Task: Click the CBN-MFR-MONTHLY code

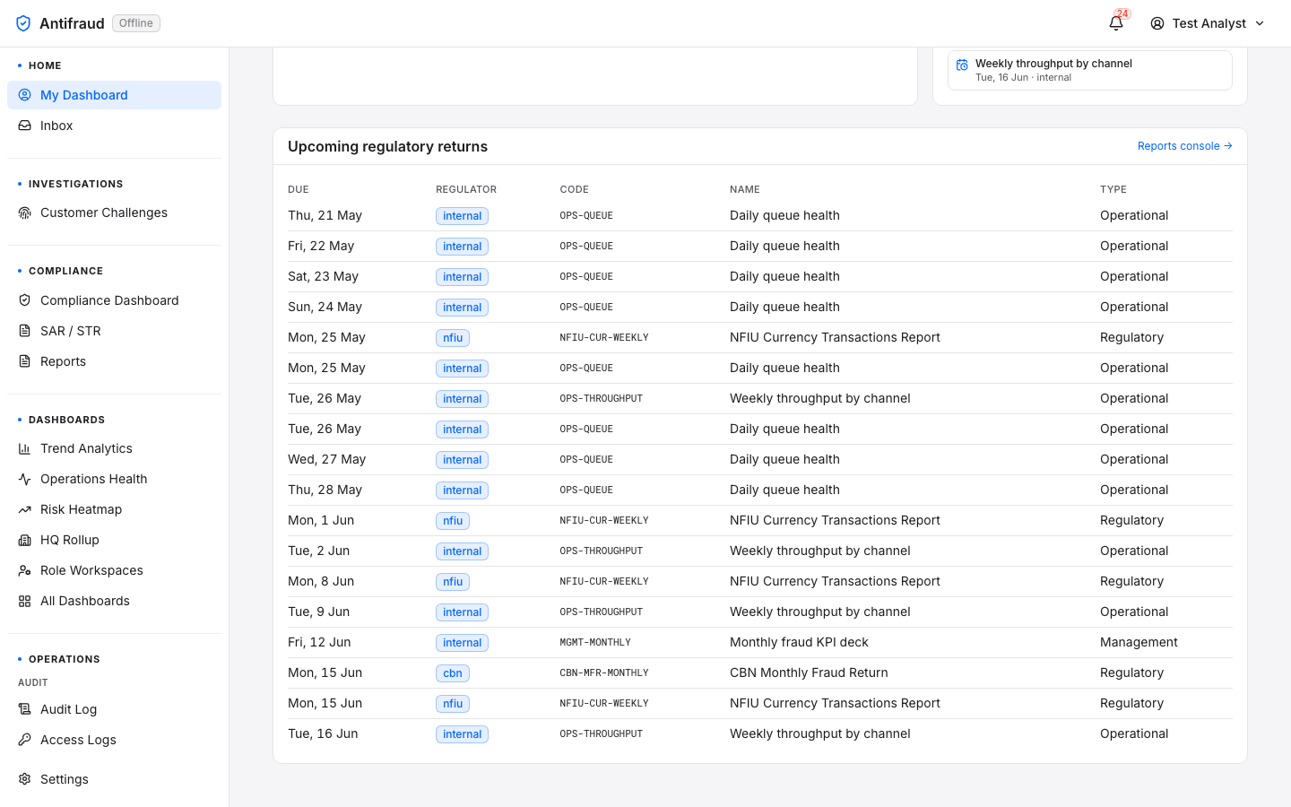Action: tap(604, 672)
